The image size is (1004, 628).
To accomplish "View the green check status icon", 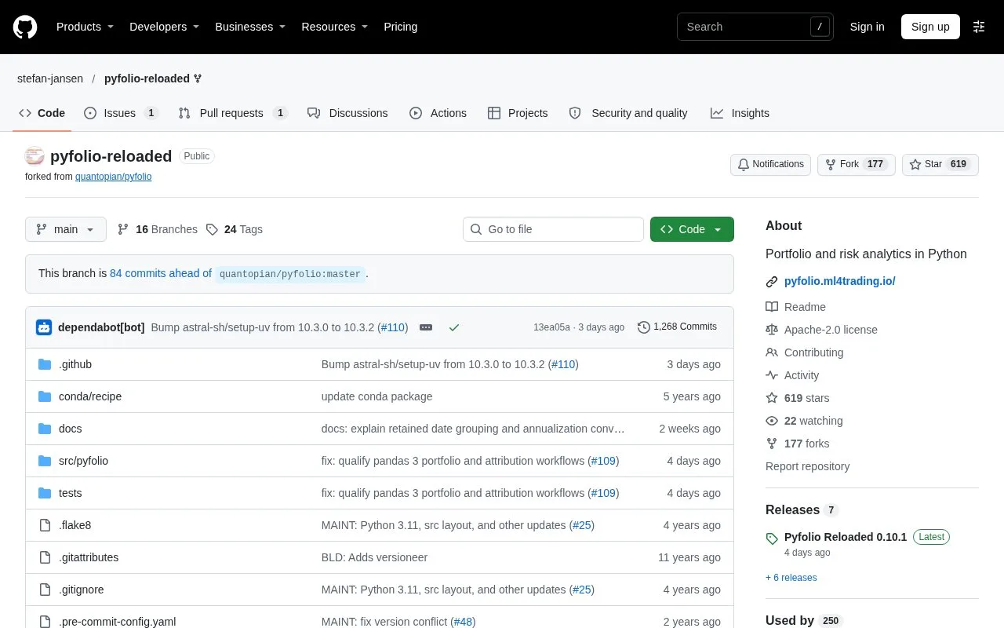I will pyautogui.click(x=454, y=327).
